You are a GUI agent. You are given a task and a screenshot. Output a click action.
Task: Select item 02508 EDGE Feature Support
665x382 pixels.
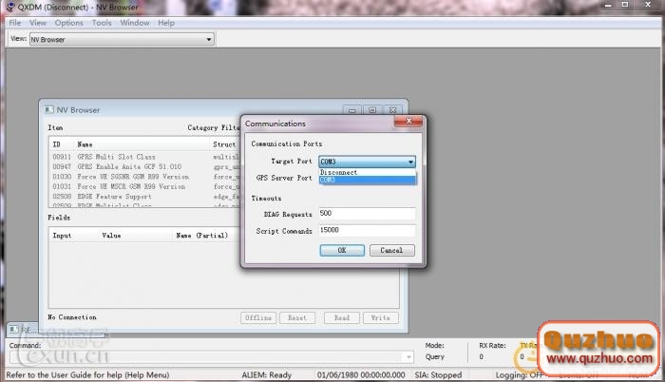coord(144,197)
